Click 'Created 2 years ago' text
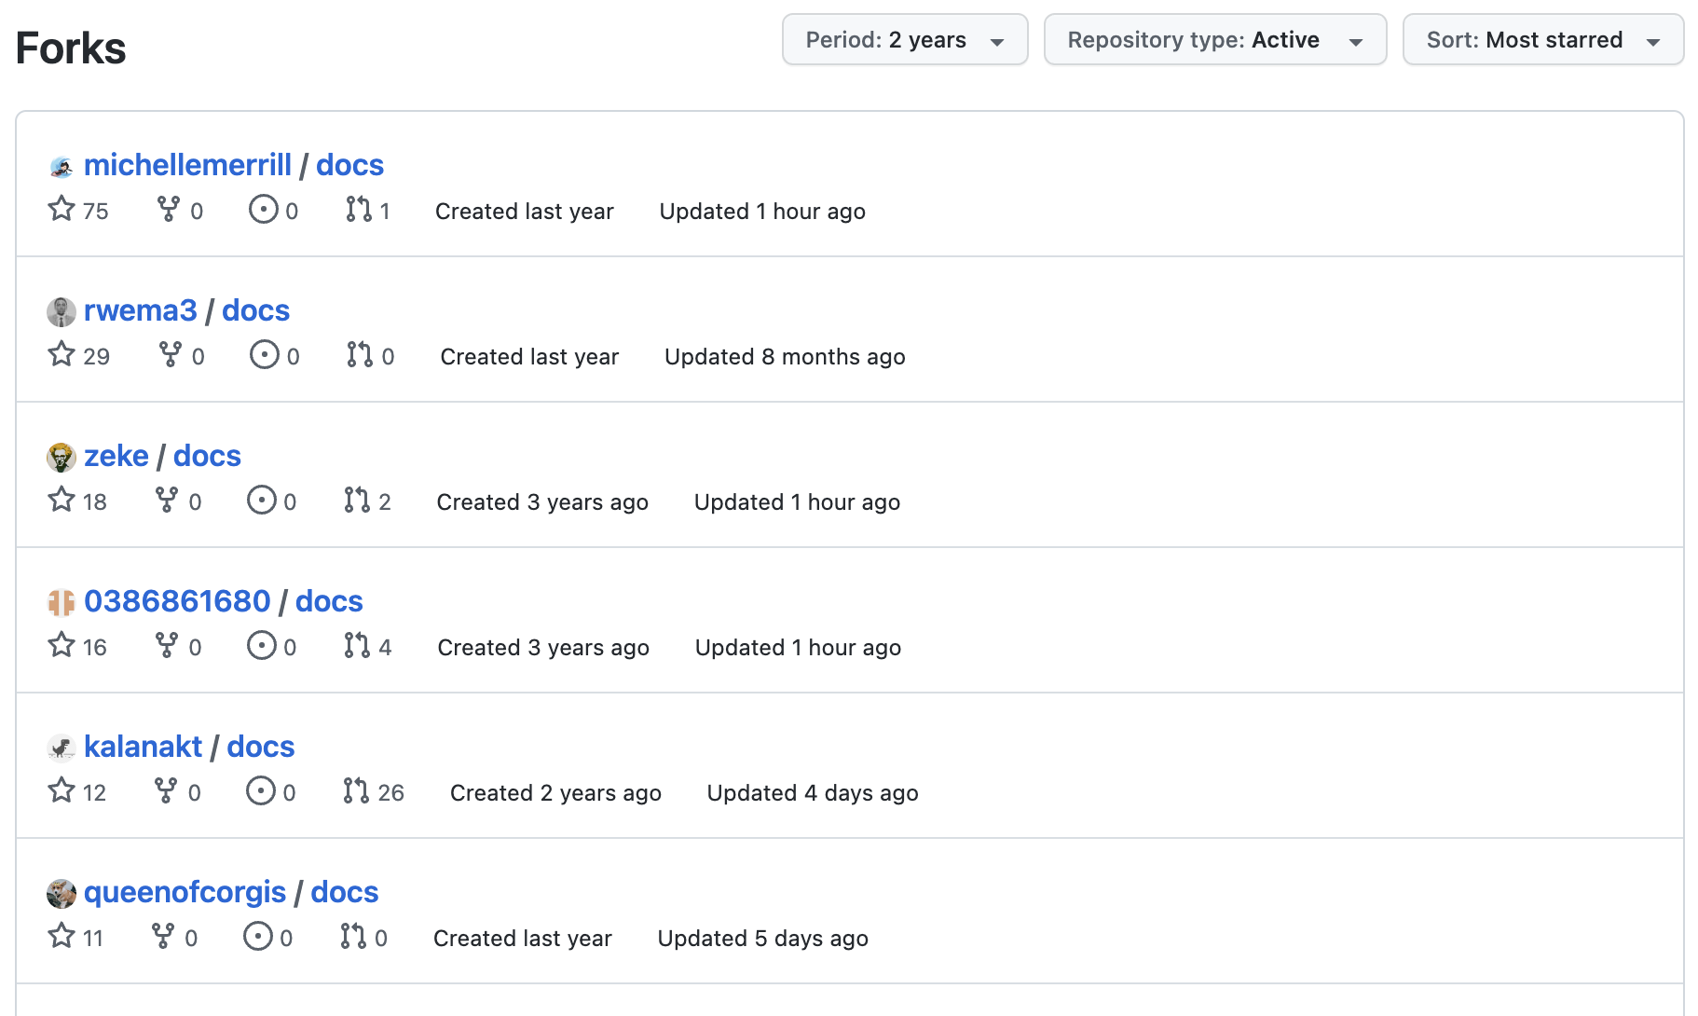 tap(555, 793)
